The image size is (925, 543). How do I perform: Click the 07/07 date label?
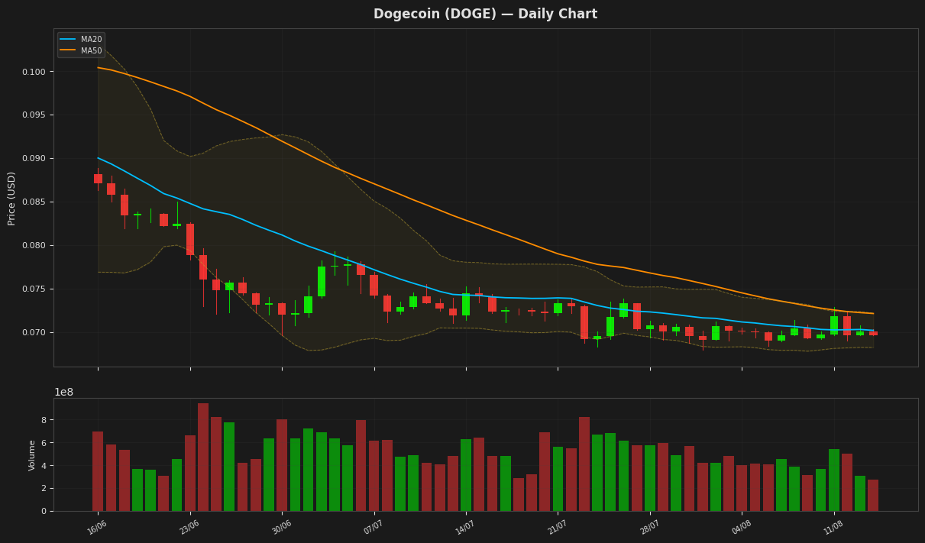(x=374, y=528)
